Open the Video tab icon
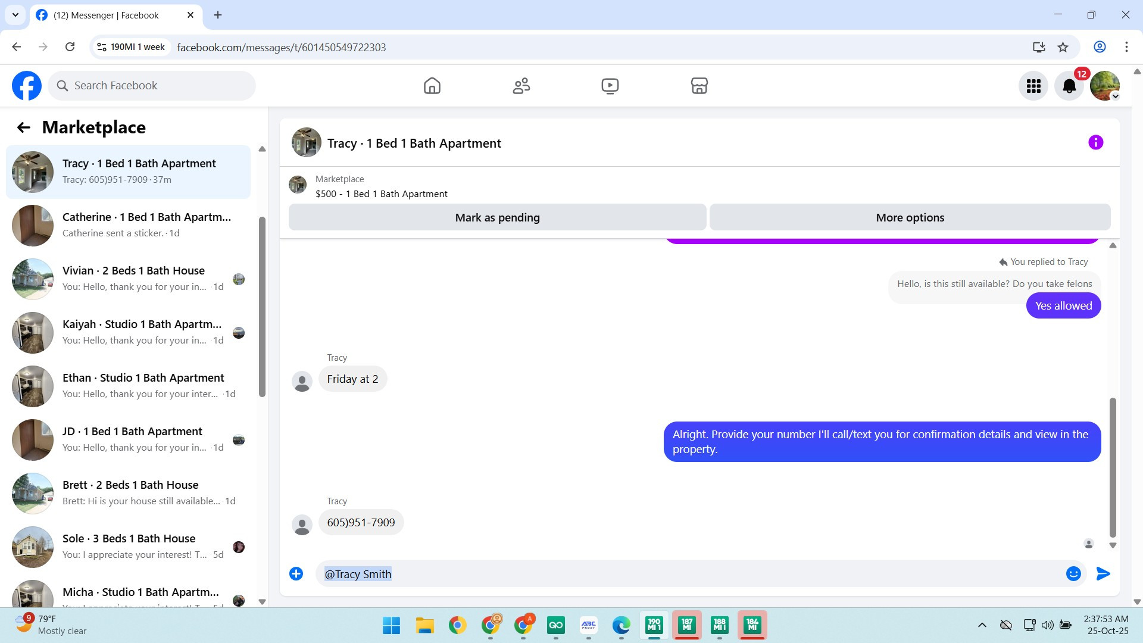1143x643 pixels. point(610,86)
